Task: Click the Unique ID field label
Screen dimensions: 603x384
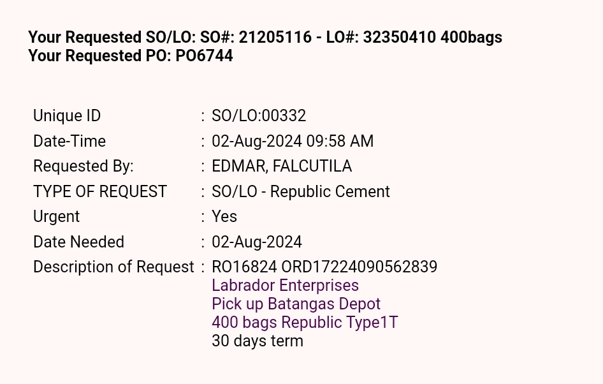Action: pyautogui.click(x=67, y=116)
